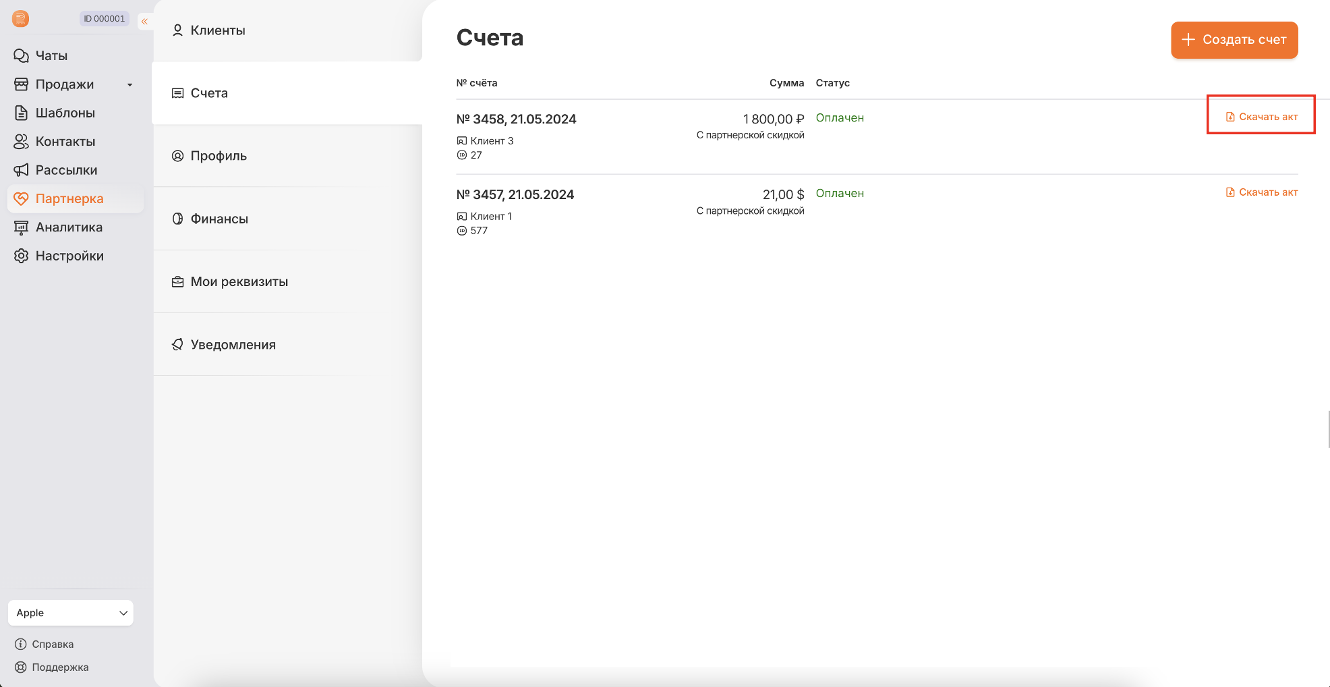Open Поддержка support icon at bottom
Screen dimensions: 1330x687
[x=21, y=667]
